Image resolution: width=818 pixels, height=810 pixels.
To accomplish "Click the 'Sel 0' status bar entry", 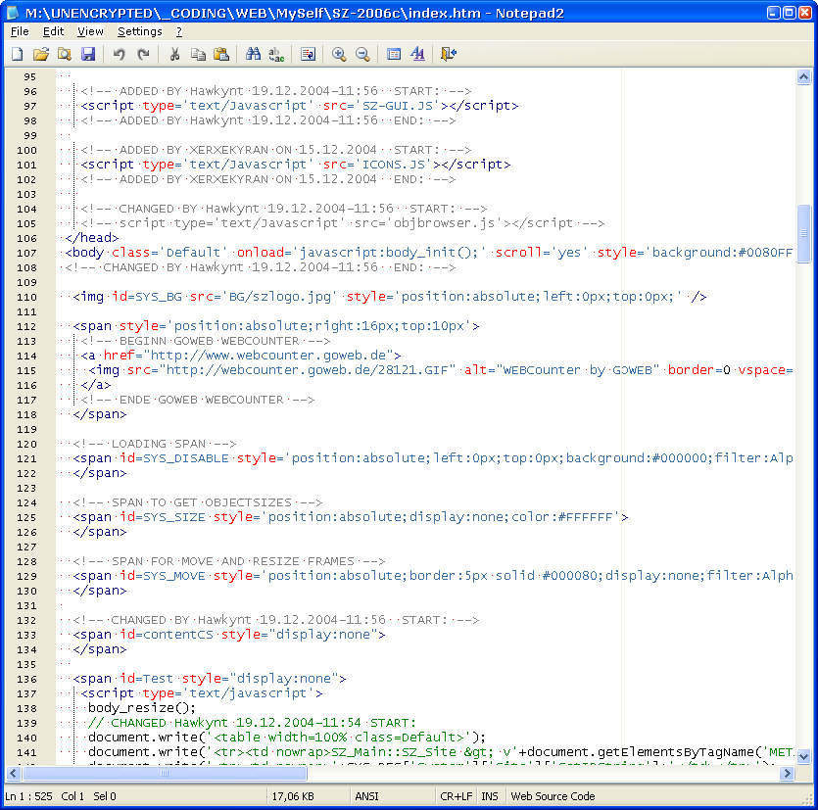I will pyautogui.click(x=105, y=796).
